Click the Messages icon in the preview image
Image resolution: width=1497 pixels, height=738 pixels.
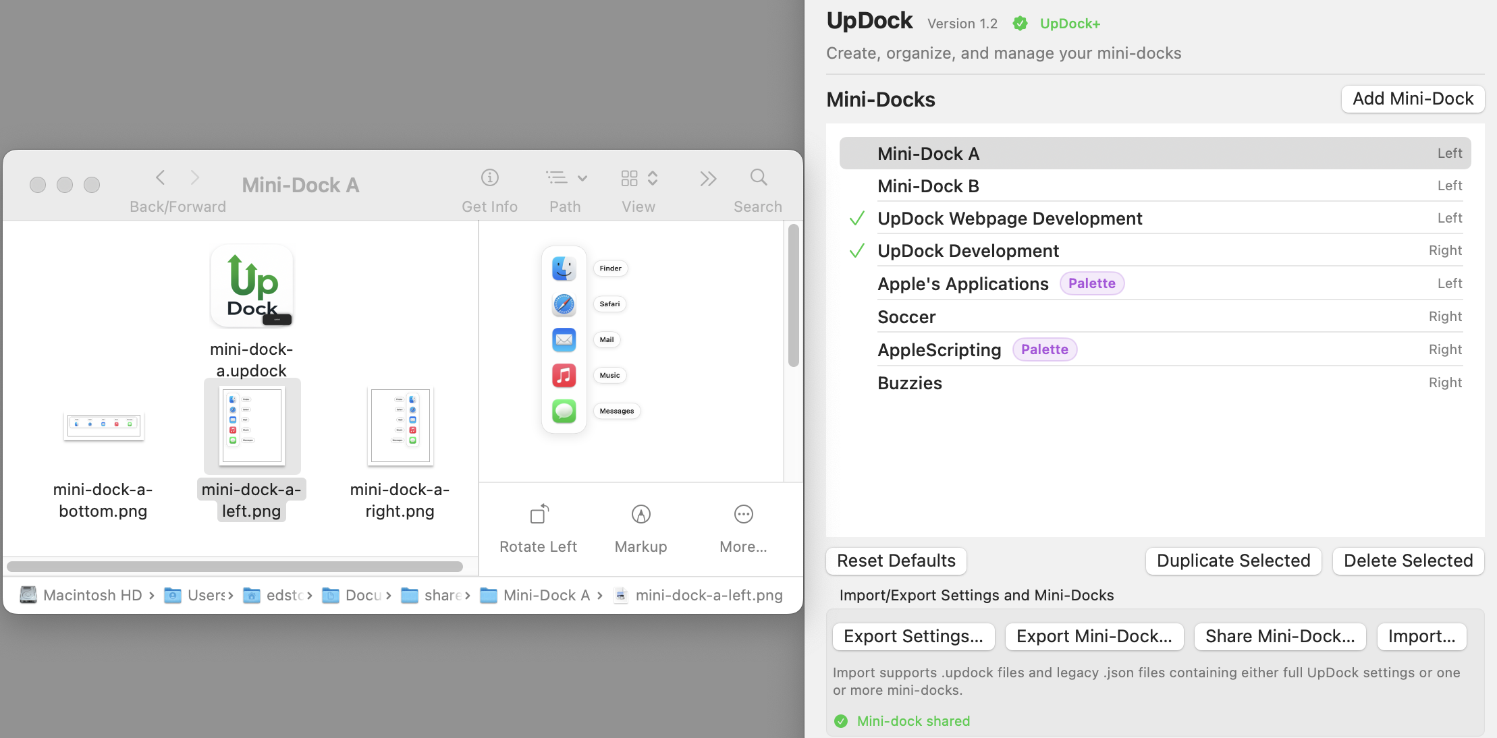click(564, 411)
